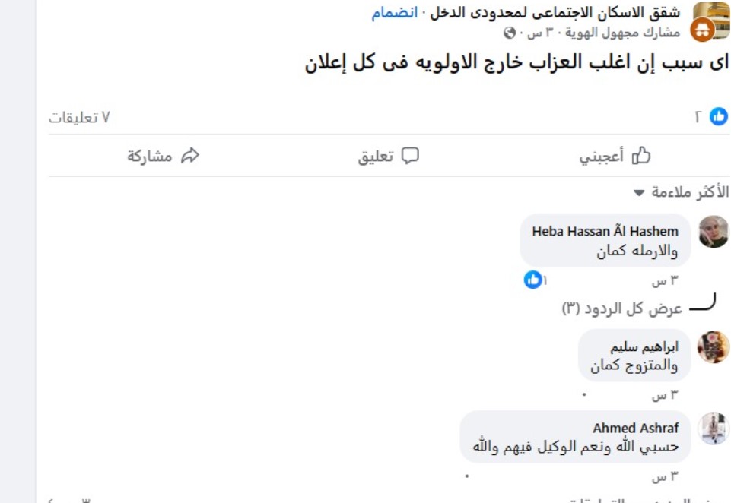Open Heba Hassan Al Hashem's profile picture
Viewport: 731px width, 503px height.
click(x=713, y=232)
